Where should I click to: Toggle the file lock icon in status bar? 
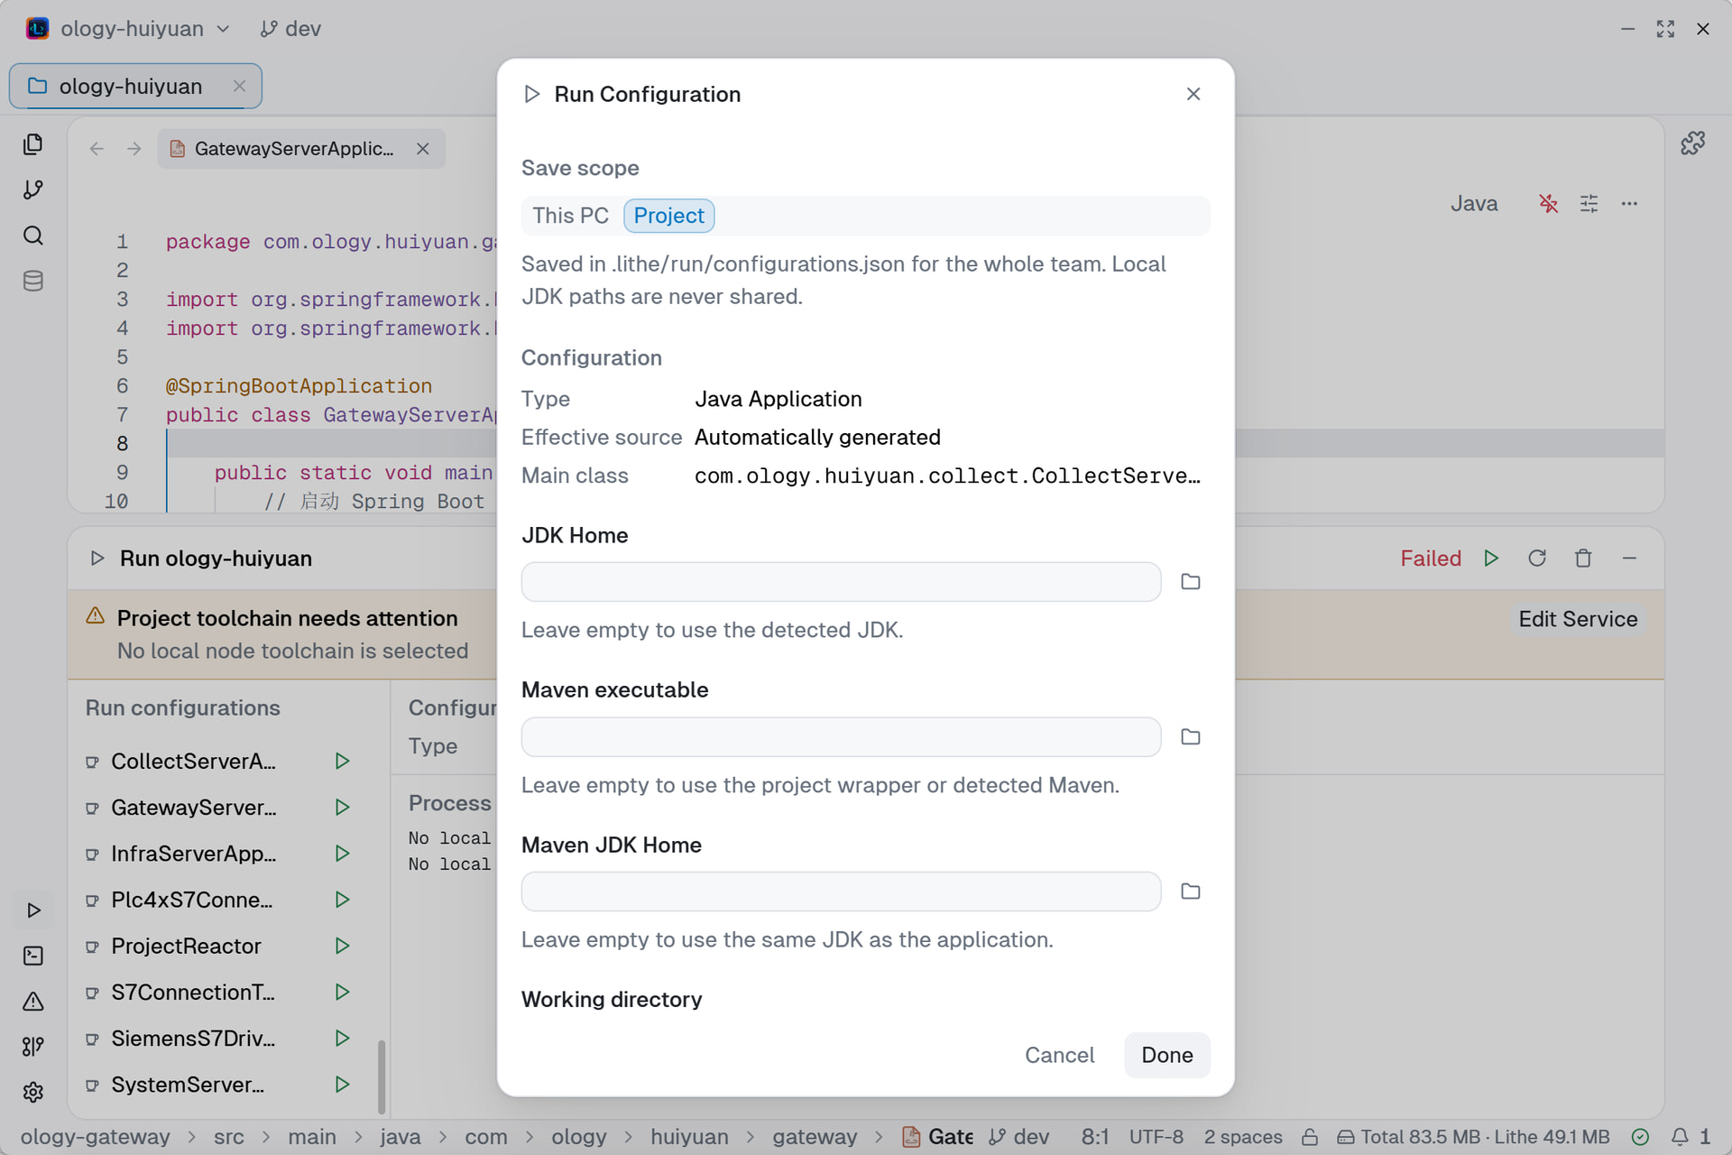coord(1310,1137)
